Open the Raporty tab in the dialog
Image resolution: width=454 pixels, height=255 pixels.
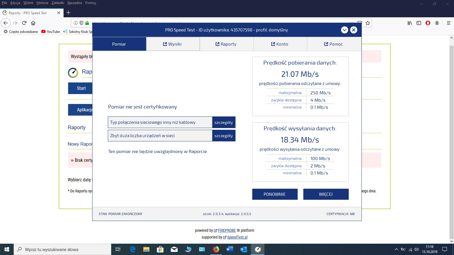coord(226,44)
